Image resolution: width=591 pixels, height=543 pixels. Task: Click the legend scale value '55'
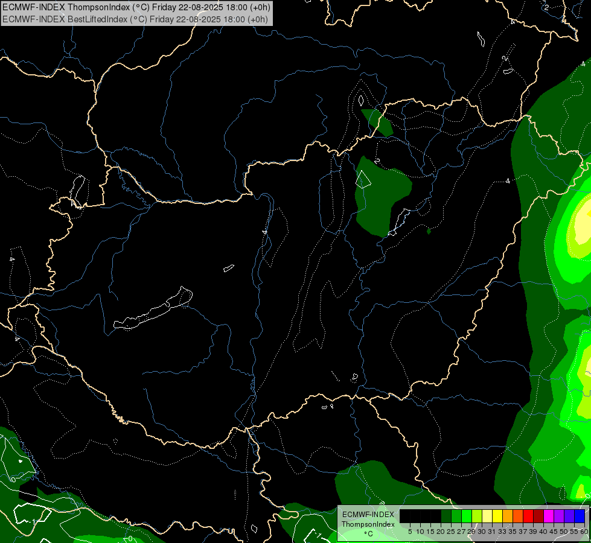coord(575,532)
